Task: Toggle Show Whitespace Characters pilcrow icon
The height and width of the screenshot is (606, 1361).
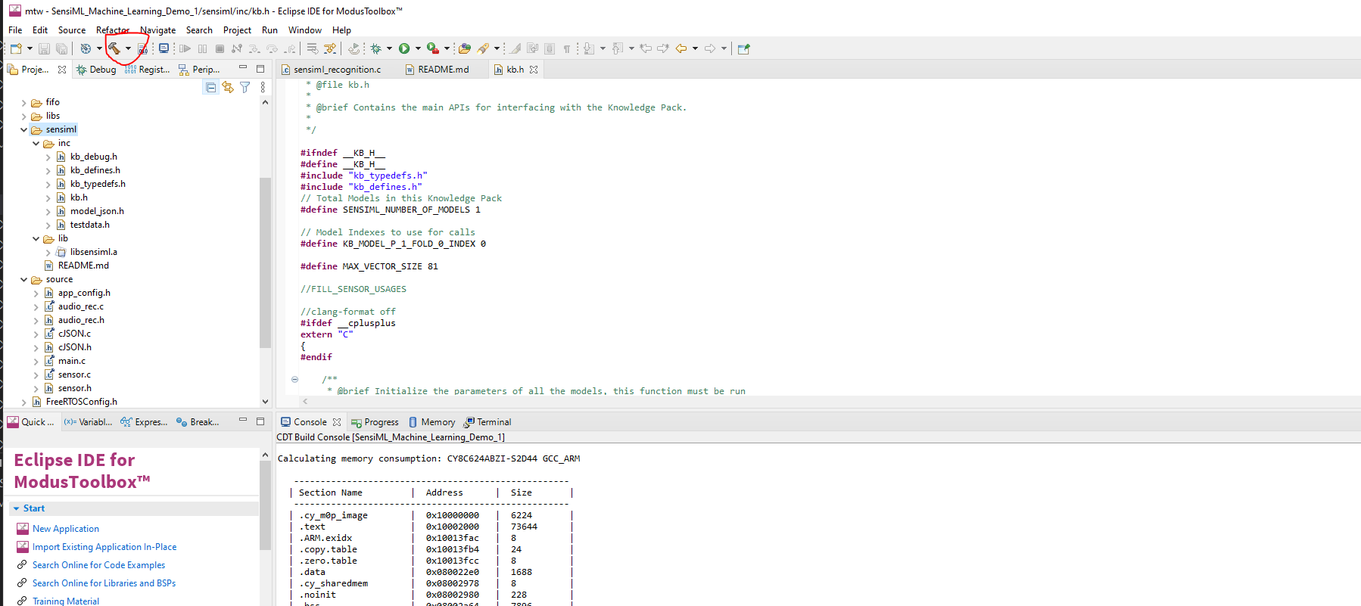Action: [567, 48]
